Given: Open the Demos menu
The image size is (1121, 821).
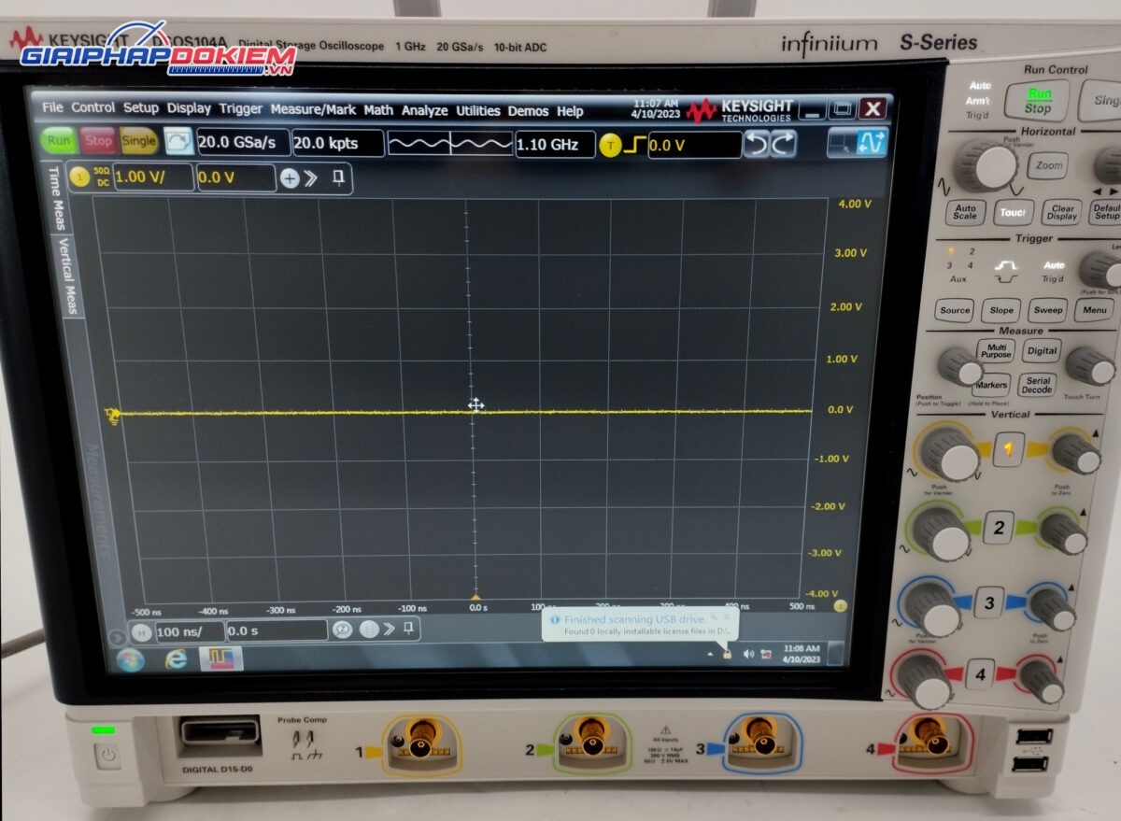Looking at the screenshot, I should [528, 110].
